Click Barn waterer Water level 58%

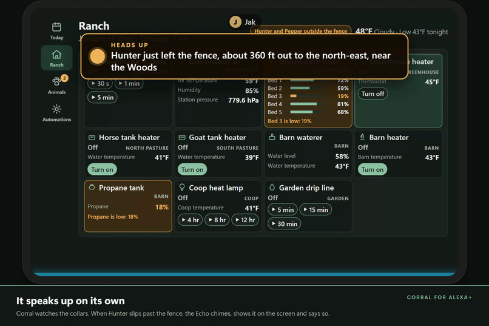pos(308,156)
